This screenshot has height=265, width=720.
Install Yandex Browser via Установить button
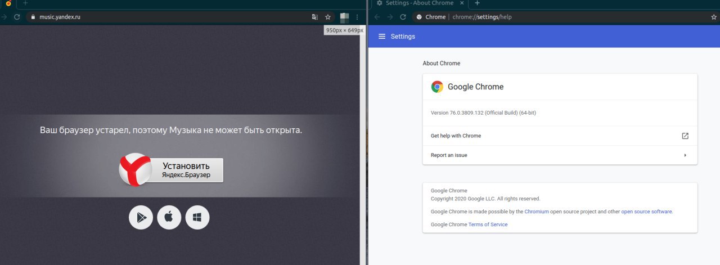pyautogui.click(x=186, y=170)
